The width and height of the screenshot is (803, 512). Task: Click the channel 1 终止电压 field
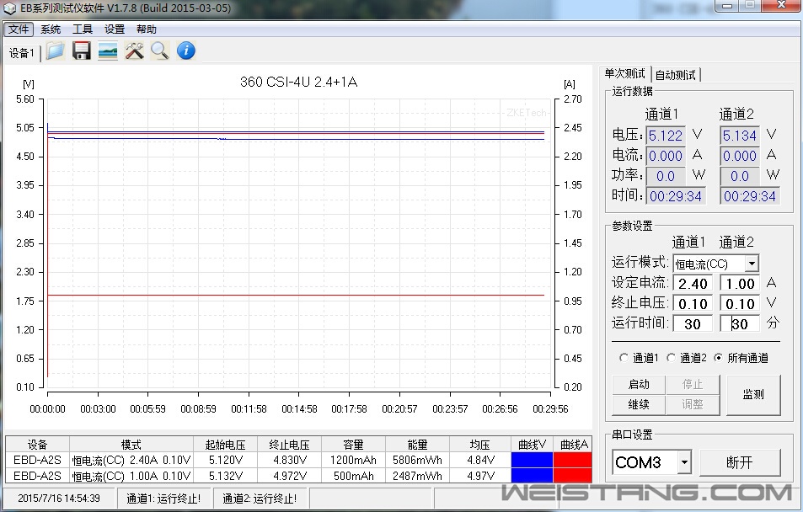tap(693, 304)
